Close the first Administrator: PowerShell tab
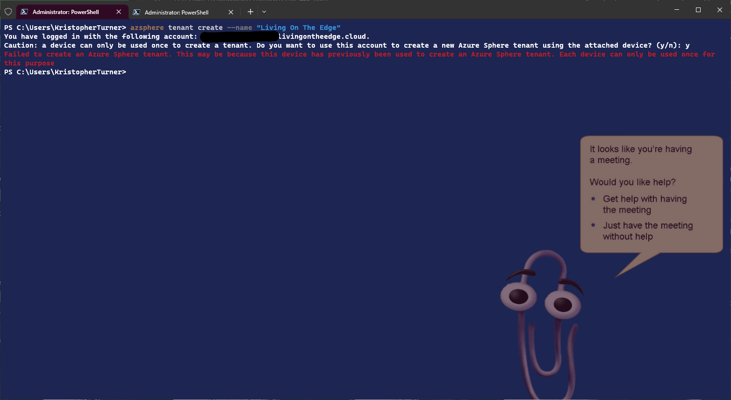This screenshot has height=400, width=731. click(119, 12)
